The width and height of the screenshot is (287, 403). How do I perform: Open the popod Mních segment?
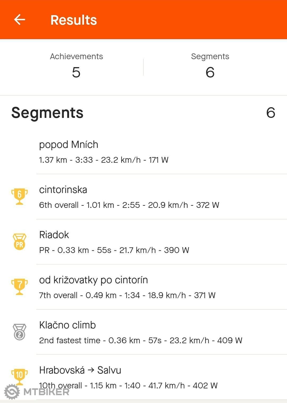143,152
